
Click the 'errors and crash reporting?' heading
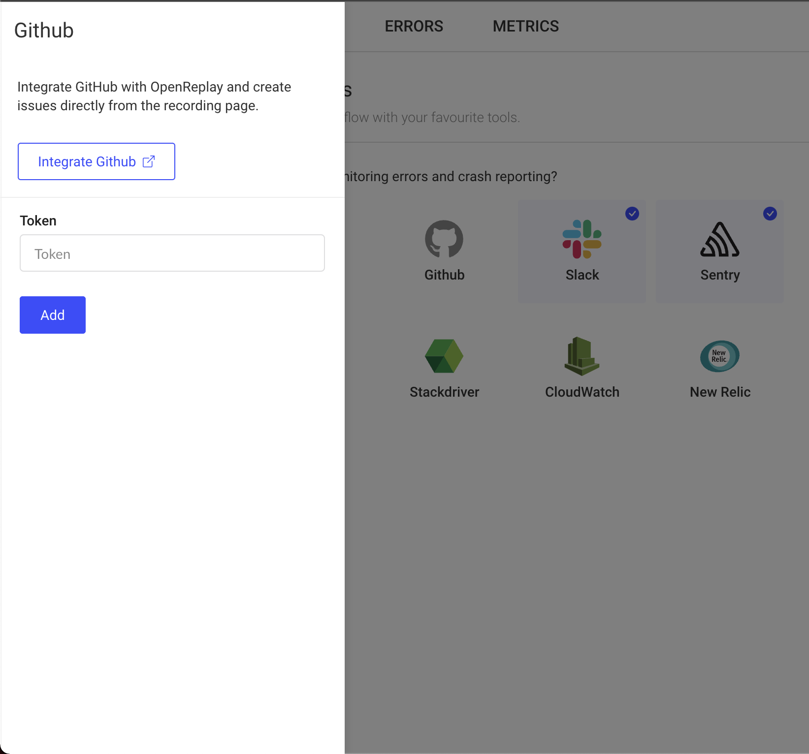pyautogui.click(x=451, y=177)
